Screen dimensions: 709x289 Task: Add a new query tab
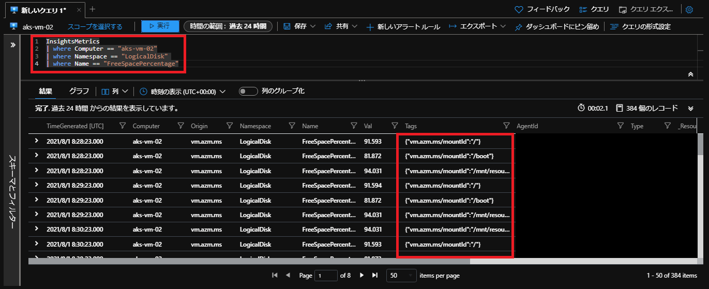coord(93,9)
